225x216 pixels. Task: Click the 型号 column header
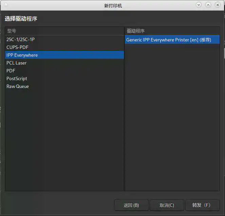click(x=64, y=31)
